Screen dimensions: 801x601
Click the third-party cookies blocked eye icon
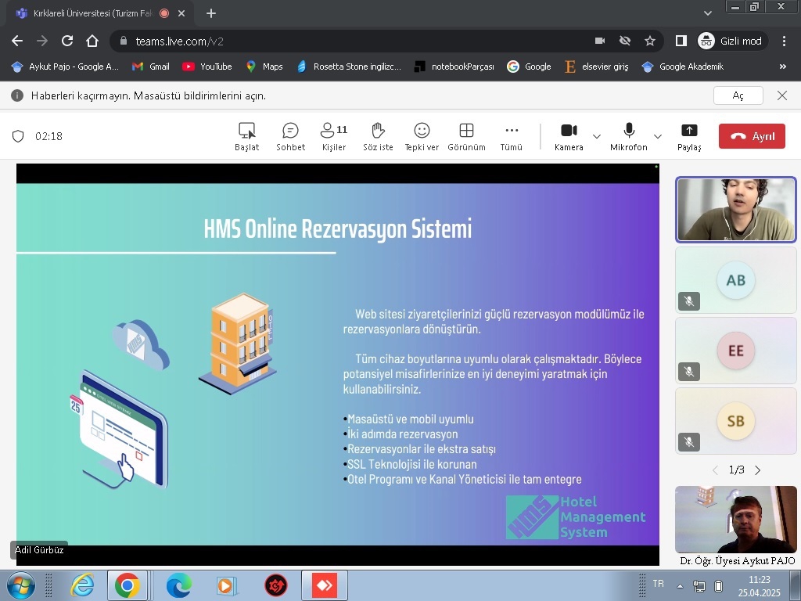coord(625,41)
